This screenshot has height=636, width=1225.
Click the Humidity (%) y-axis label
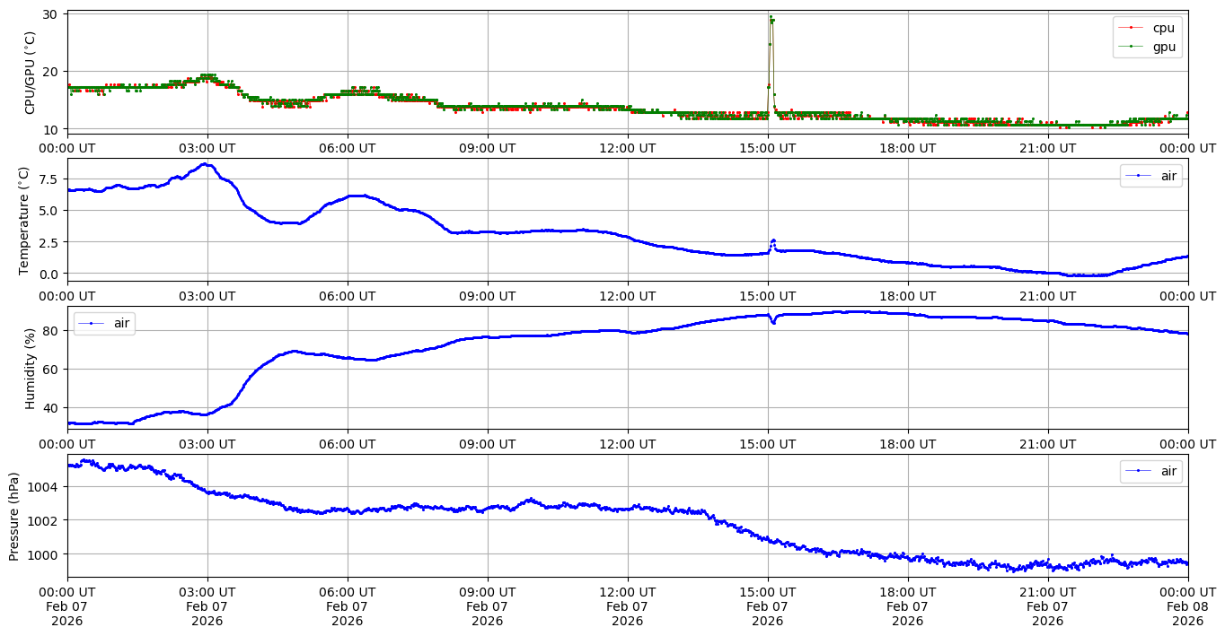pyautogui.click(x=30, y=368)
